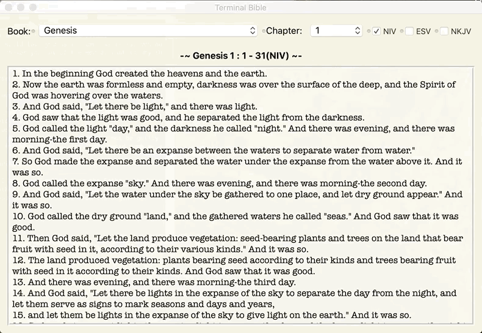Click the Chapter: label
Screen dimensions: 482x333
click(284, 30)
